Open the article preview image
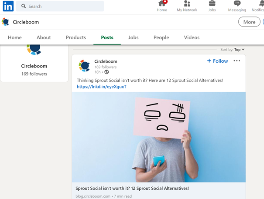Image resolution: width=264 pixels, height=199 pixels. [158, 137]
